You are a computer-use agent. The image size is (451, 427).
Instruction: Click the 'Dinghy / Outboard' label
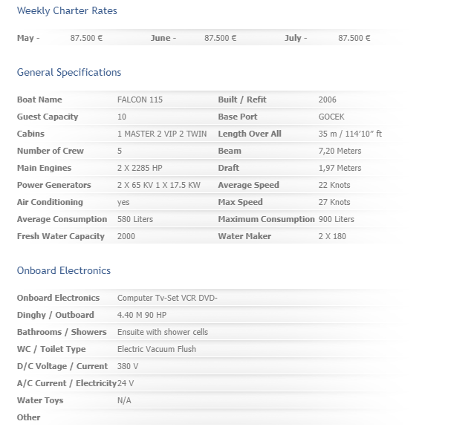[x=55, y=315]
